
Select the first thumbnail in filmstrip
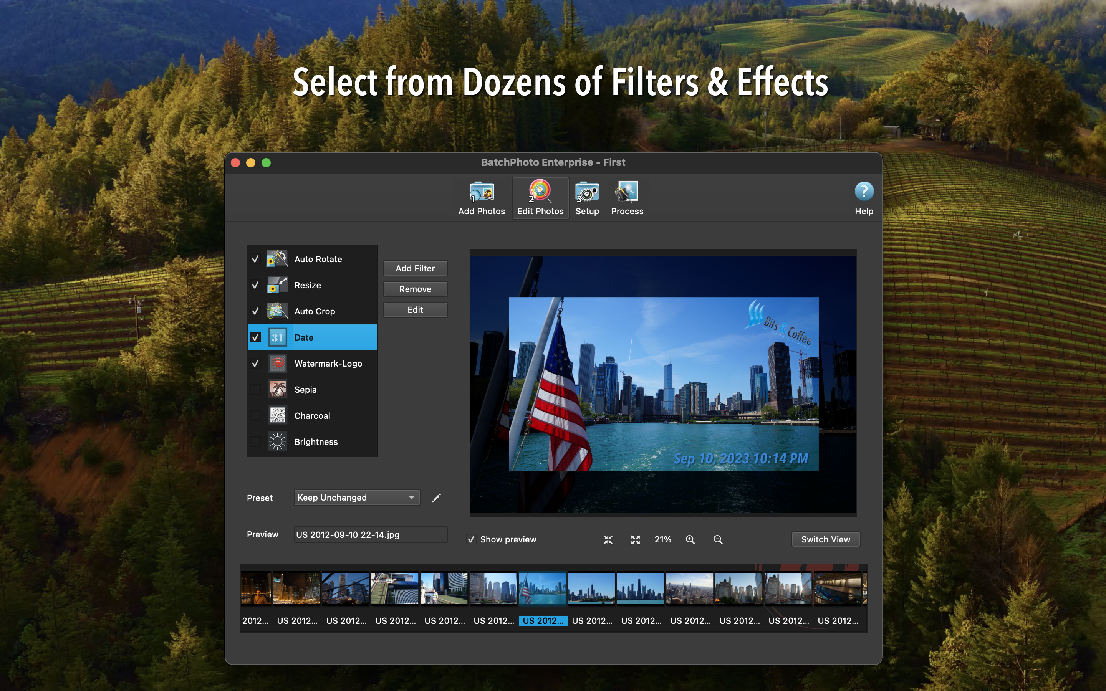click(255, 589)
